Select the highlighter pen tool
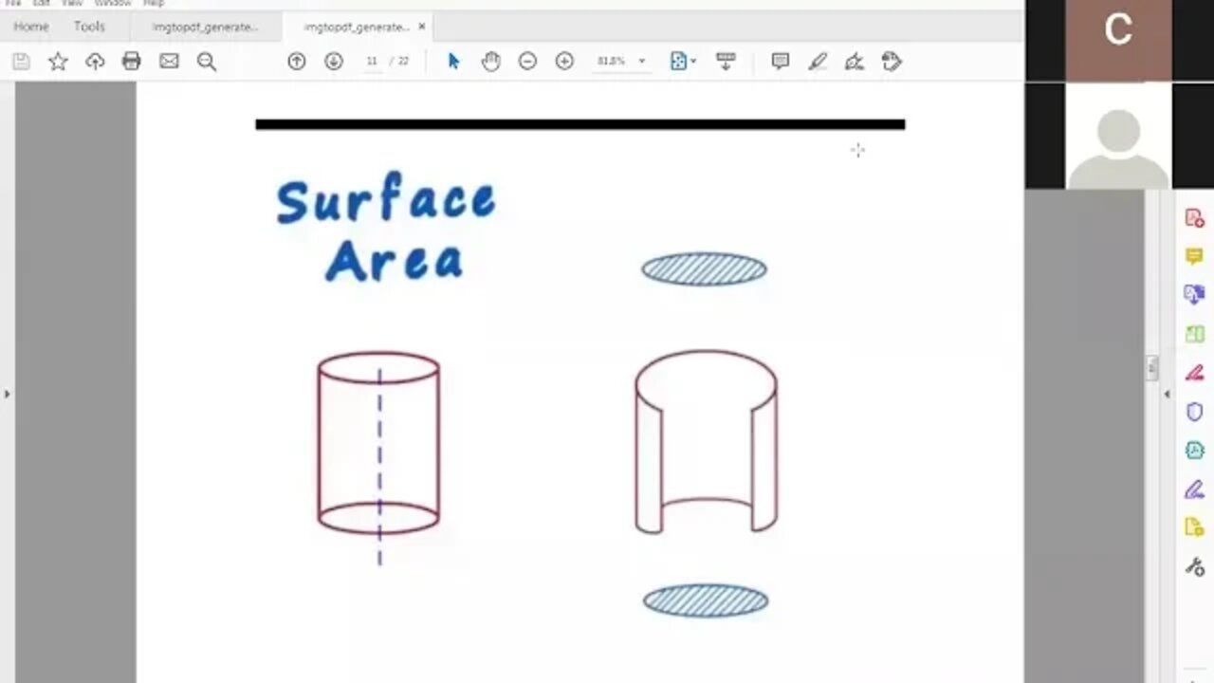This screenshot has height=683, width=1214. click(818, 62)
